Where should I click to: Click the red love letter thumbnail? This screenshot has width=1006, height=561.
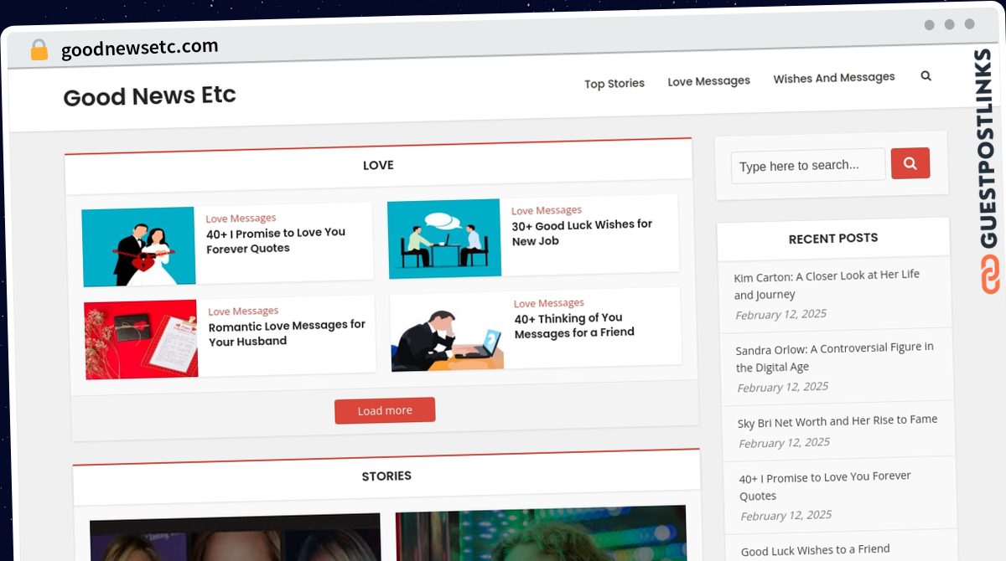(x=141, y=339)
